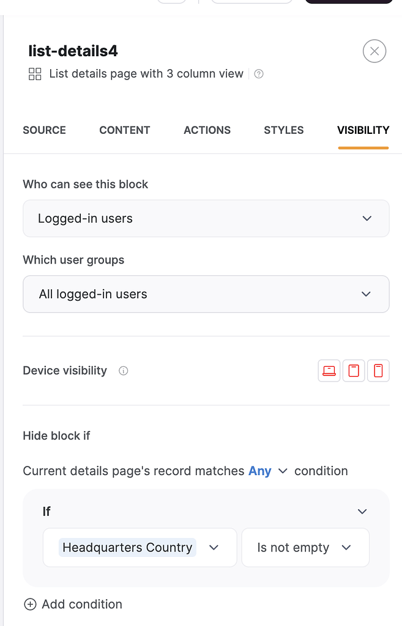Collapse the If condition row
The image size is (402, 626).
[362, 511]
